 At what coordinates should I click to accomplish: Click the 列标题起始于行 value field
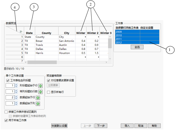pyautogui.click(x=10, y=86)
